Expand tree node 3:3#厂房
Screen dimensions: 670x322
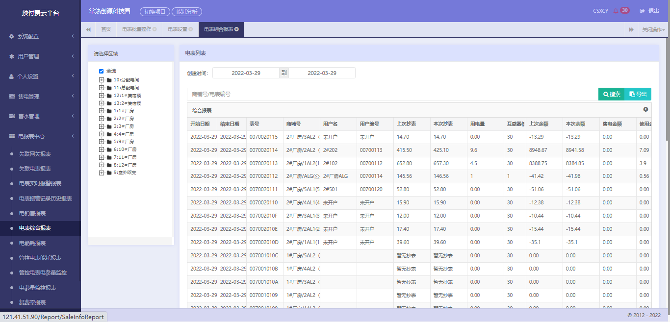[102, 126]
